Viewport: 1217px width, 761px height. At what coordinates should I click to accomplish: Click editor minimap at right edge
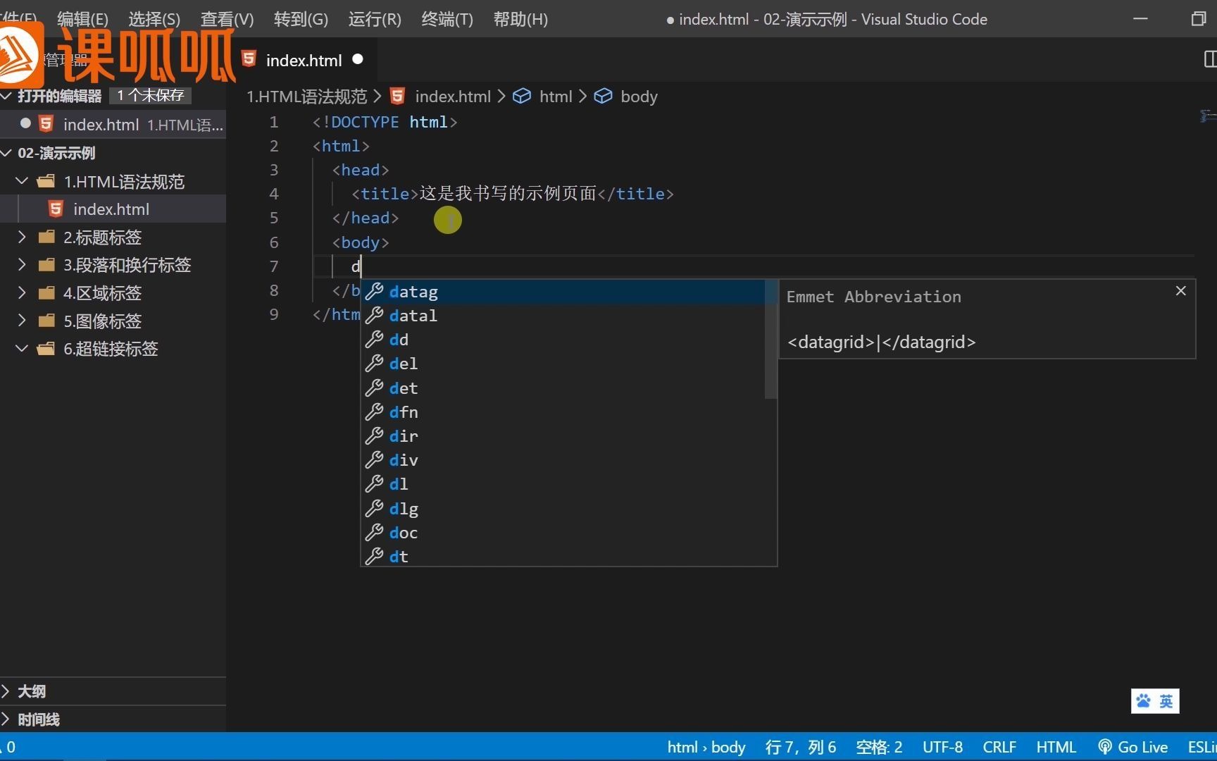coord(1208,116)
